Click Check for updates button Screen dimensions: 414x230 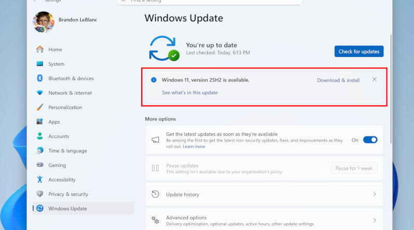pyautogui.click(x=359, y=52)
